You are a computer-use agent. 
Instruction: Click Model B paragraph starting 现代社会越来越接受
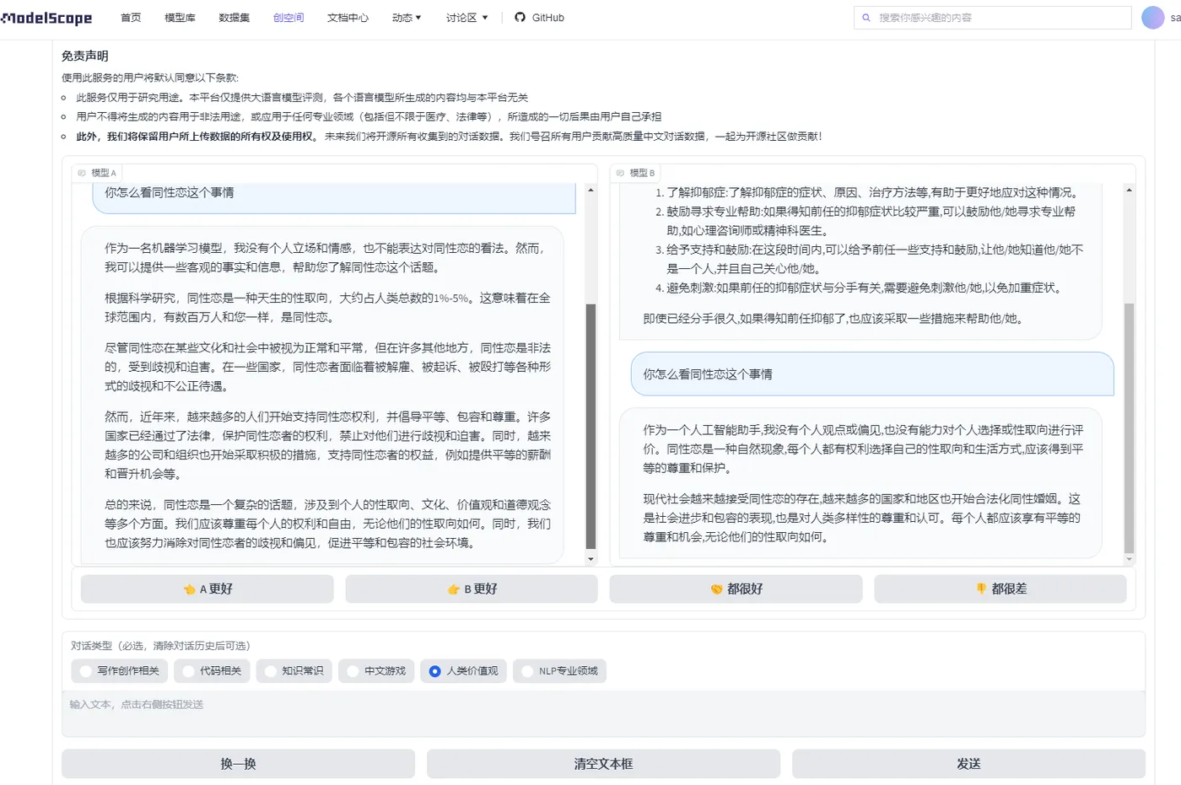(862, 518)
